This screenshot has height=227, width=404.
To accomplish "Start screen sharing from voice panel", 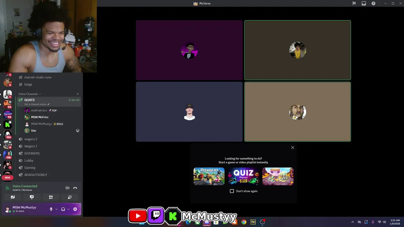I will click(x=32, y=197).
